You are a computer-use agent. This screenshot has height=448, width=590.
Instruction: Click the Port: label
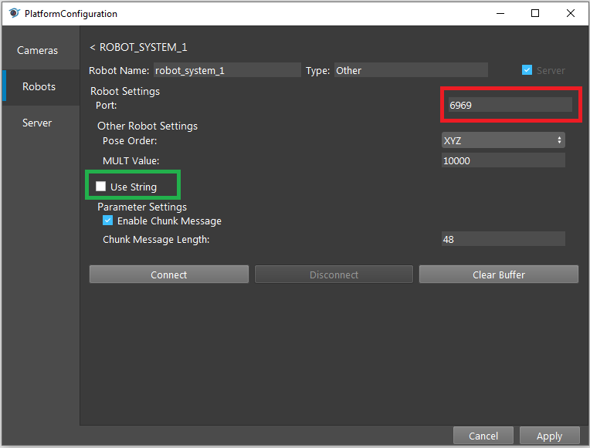(106, 105)
